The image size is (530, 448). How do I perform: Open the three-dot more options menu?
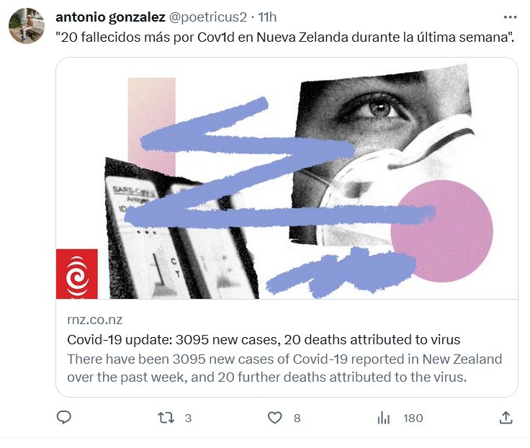510,17
